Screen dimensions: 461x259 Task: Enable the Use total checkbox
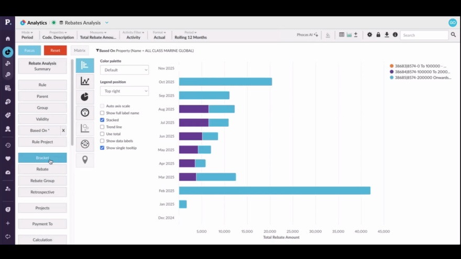(102, 134)
